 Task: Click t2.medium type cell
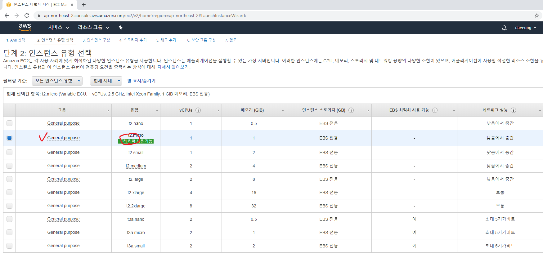pos(136,166)
